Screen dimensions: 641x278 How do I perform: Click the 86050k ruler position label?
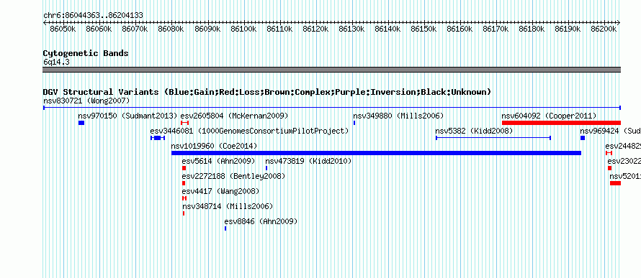click(63, 29)
